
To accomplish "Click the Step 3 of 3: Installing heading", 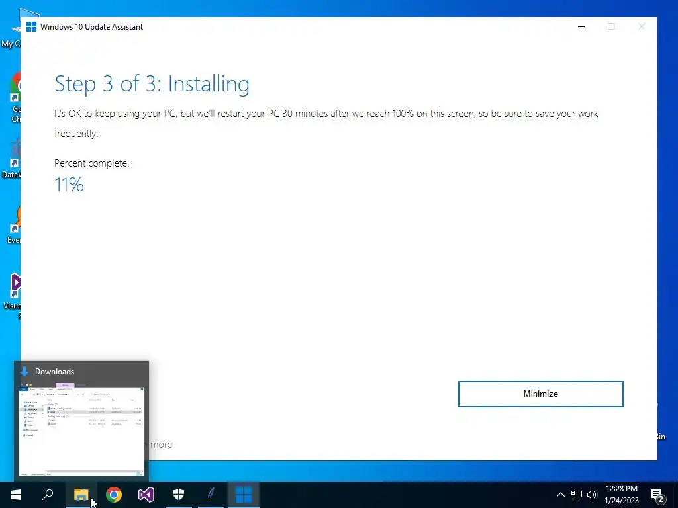I will (x=152, y=84).
